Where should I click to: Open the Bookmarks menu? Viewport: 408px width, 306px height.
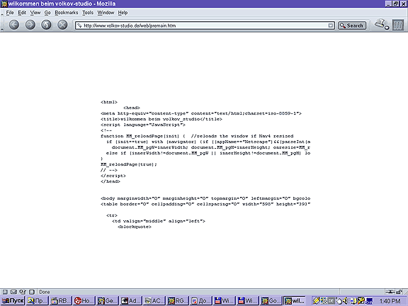(67, 13)
